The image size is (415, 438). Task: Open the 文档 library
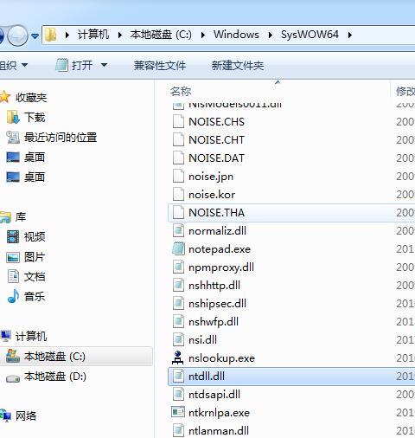pos(35,277)
